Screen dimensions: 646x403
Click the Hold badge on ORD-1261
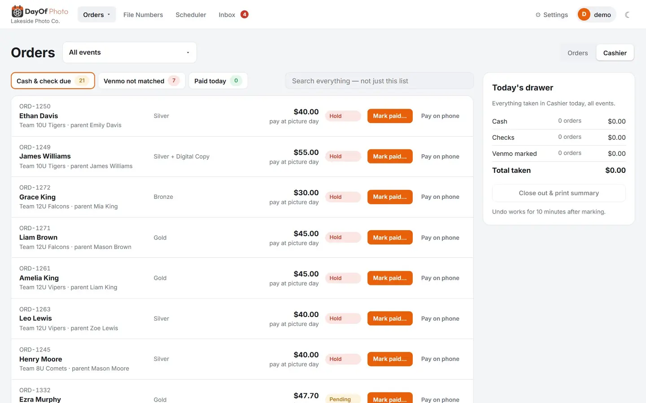(x=343, y=278)
